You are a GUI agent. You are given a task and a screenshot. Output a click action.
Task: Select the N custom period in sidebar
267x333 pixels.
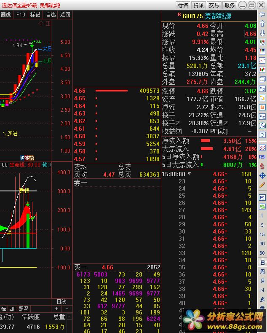pyautogui.click(x=262, y=290)
